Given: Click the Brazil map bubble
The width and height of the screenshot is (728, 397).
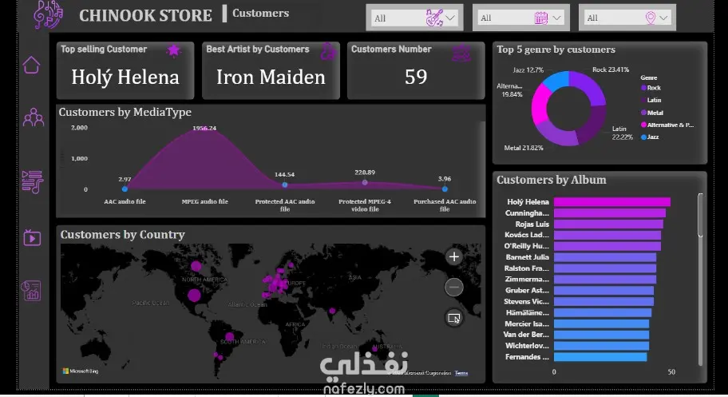Looking at the screenshot, I should [229, 336].
